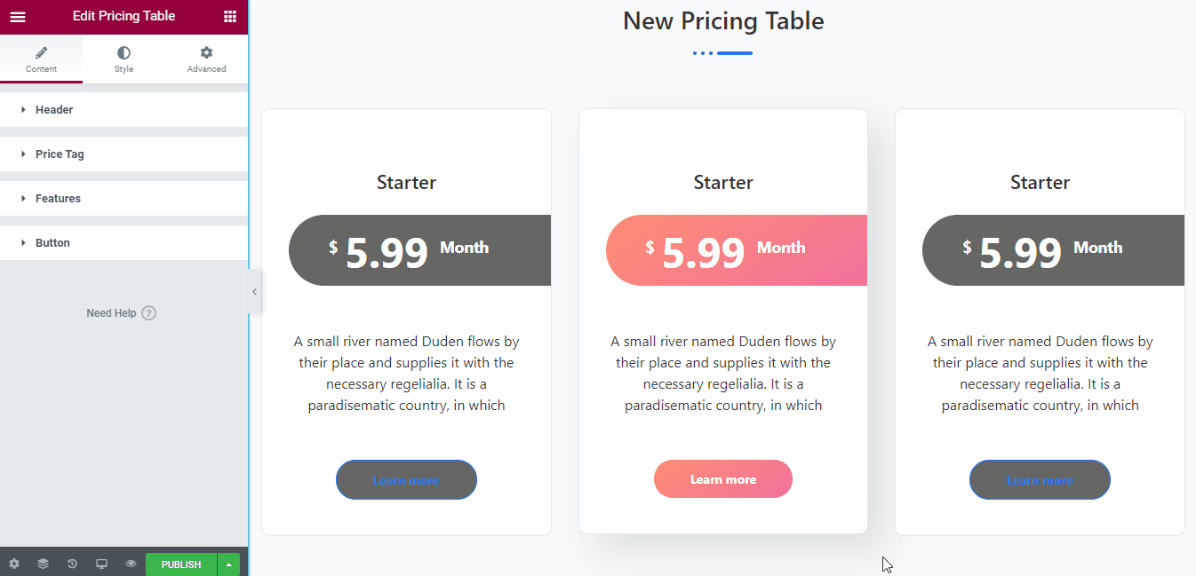Collapse the editor panel with side arrow

click(254, 291)
